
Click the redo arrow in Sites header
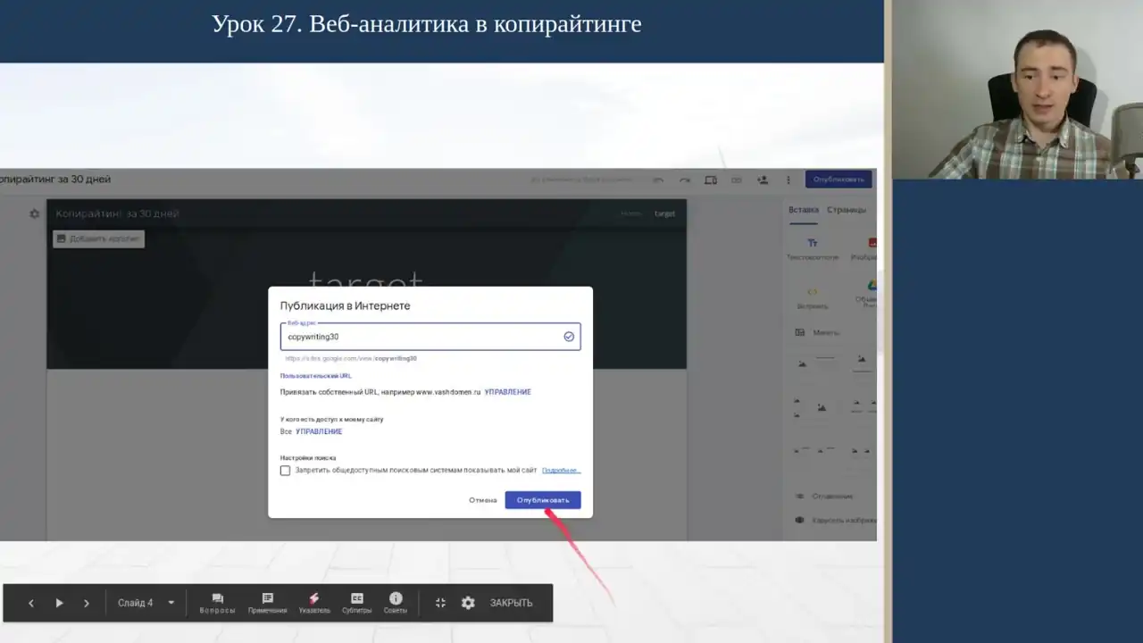pos(685,180)
